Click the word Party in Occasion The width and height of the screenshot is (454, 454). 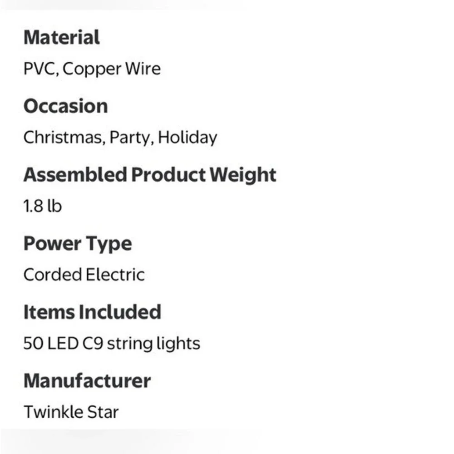(x=132, y=138)
